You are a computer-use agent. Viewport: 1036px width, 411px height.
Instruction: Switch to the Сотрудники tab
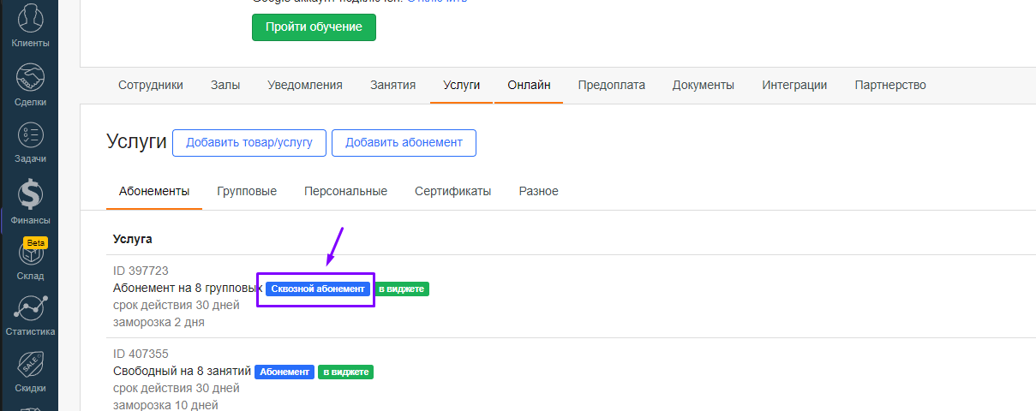coord(151,85)
